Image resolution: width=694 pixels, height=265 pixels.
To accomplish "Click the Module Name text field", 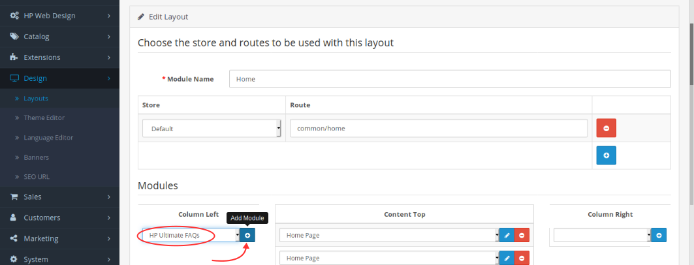I will pyautogui.click(x=450, y=79).
